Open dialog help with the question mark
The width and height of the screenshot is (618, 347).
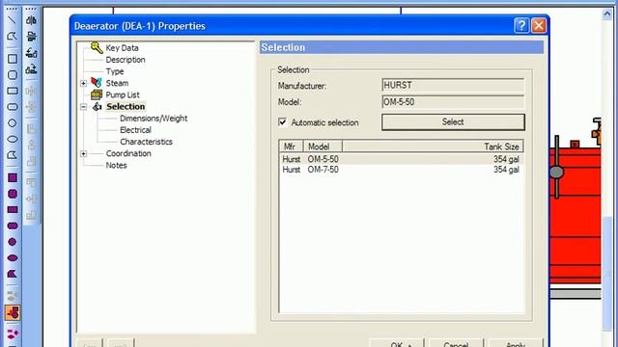click(x=521, y=26)
